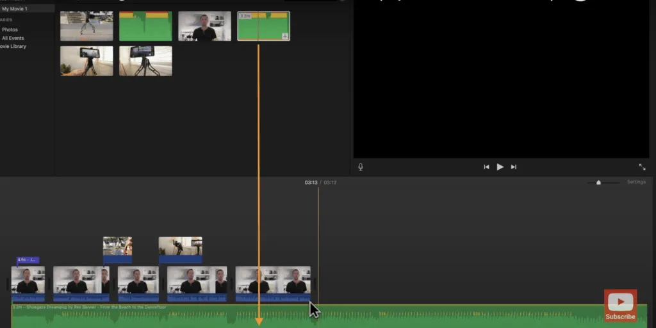The width and height of the screenshot is (656, 328).
Task: Select iMovie Library in the sidebar
Action: (x=14, y=46)
